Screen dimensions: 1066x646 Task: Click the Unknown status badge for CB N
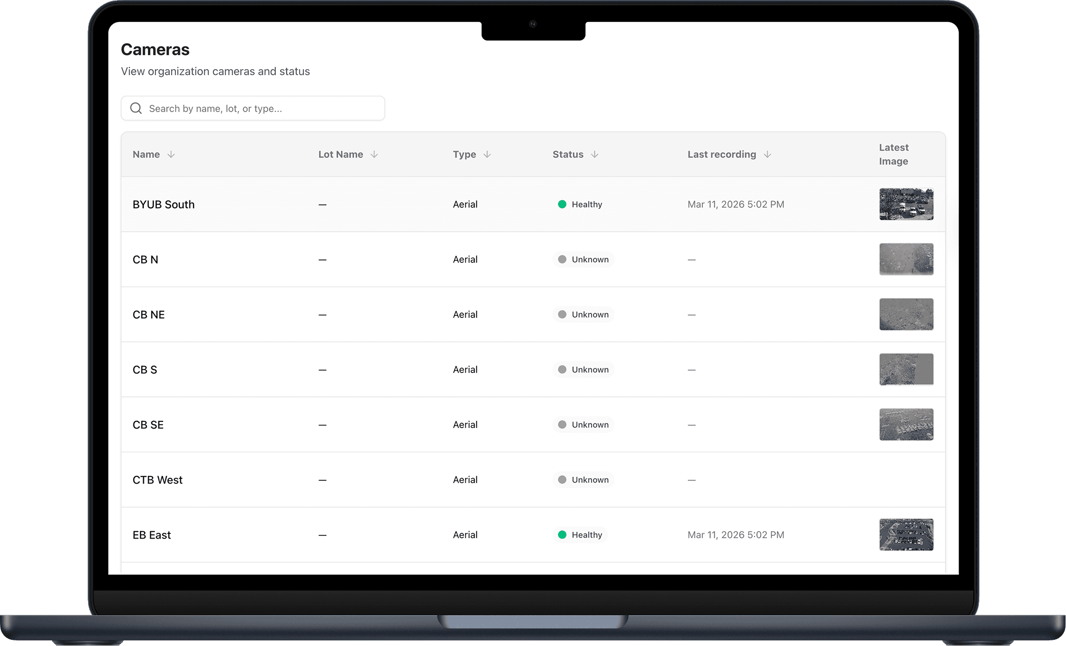tap(583, 259)
